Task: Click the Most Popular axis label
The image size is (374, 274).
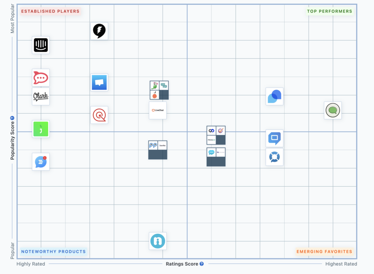Action: [x=12, y=19]
